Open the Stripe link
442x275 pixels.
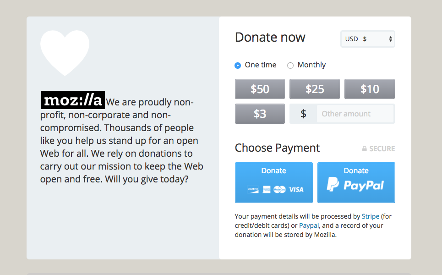pyautogui.click(x=371, y=216)
